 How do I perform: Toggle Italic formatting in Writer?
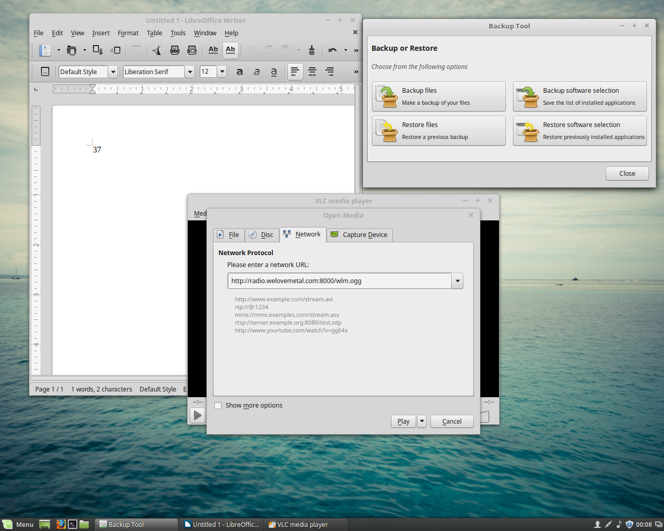point(257,72)
